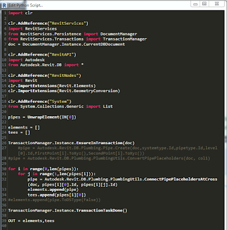This screenshot has width=227, height=230.
Task: Click the 'elements = []' line
Action: 24,128
